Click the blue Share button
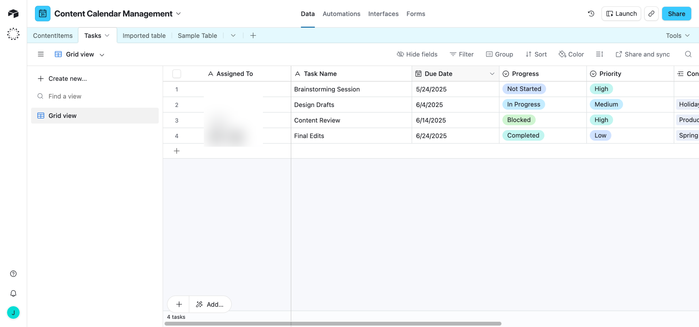 pyautogui.click(x=676, y=14)
